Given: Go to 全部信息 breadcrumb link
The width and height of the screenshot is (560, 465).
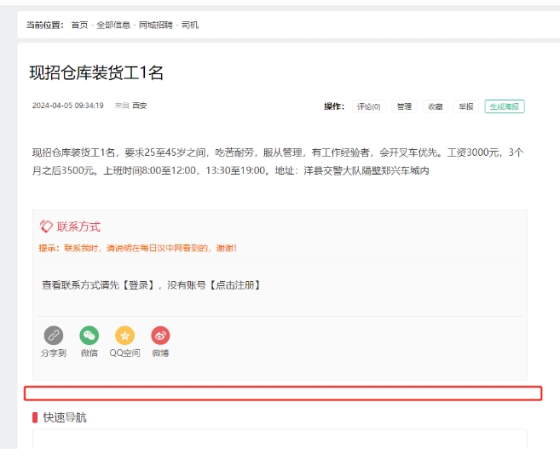Looking at the screenshot, I should pyautogui.click(x=113, y=26).
